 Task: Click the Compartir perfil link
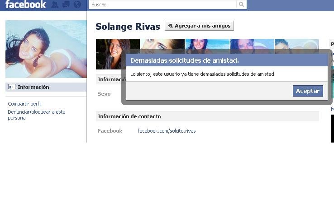click(24, 104)
